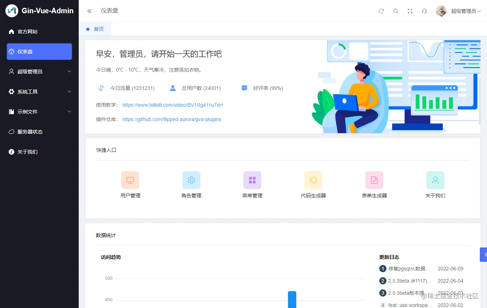Open the 表单生成器 quick entry icon
487x308 pixels.
(374, 180)
